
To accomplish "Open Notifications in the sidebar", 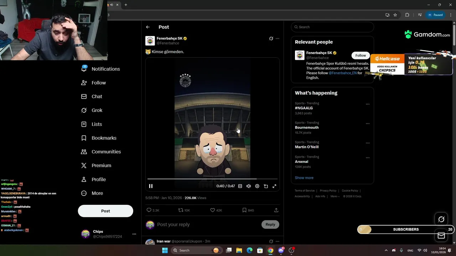I will tap(101, 69).
